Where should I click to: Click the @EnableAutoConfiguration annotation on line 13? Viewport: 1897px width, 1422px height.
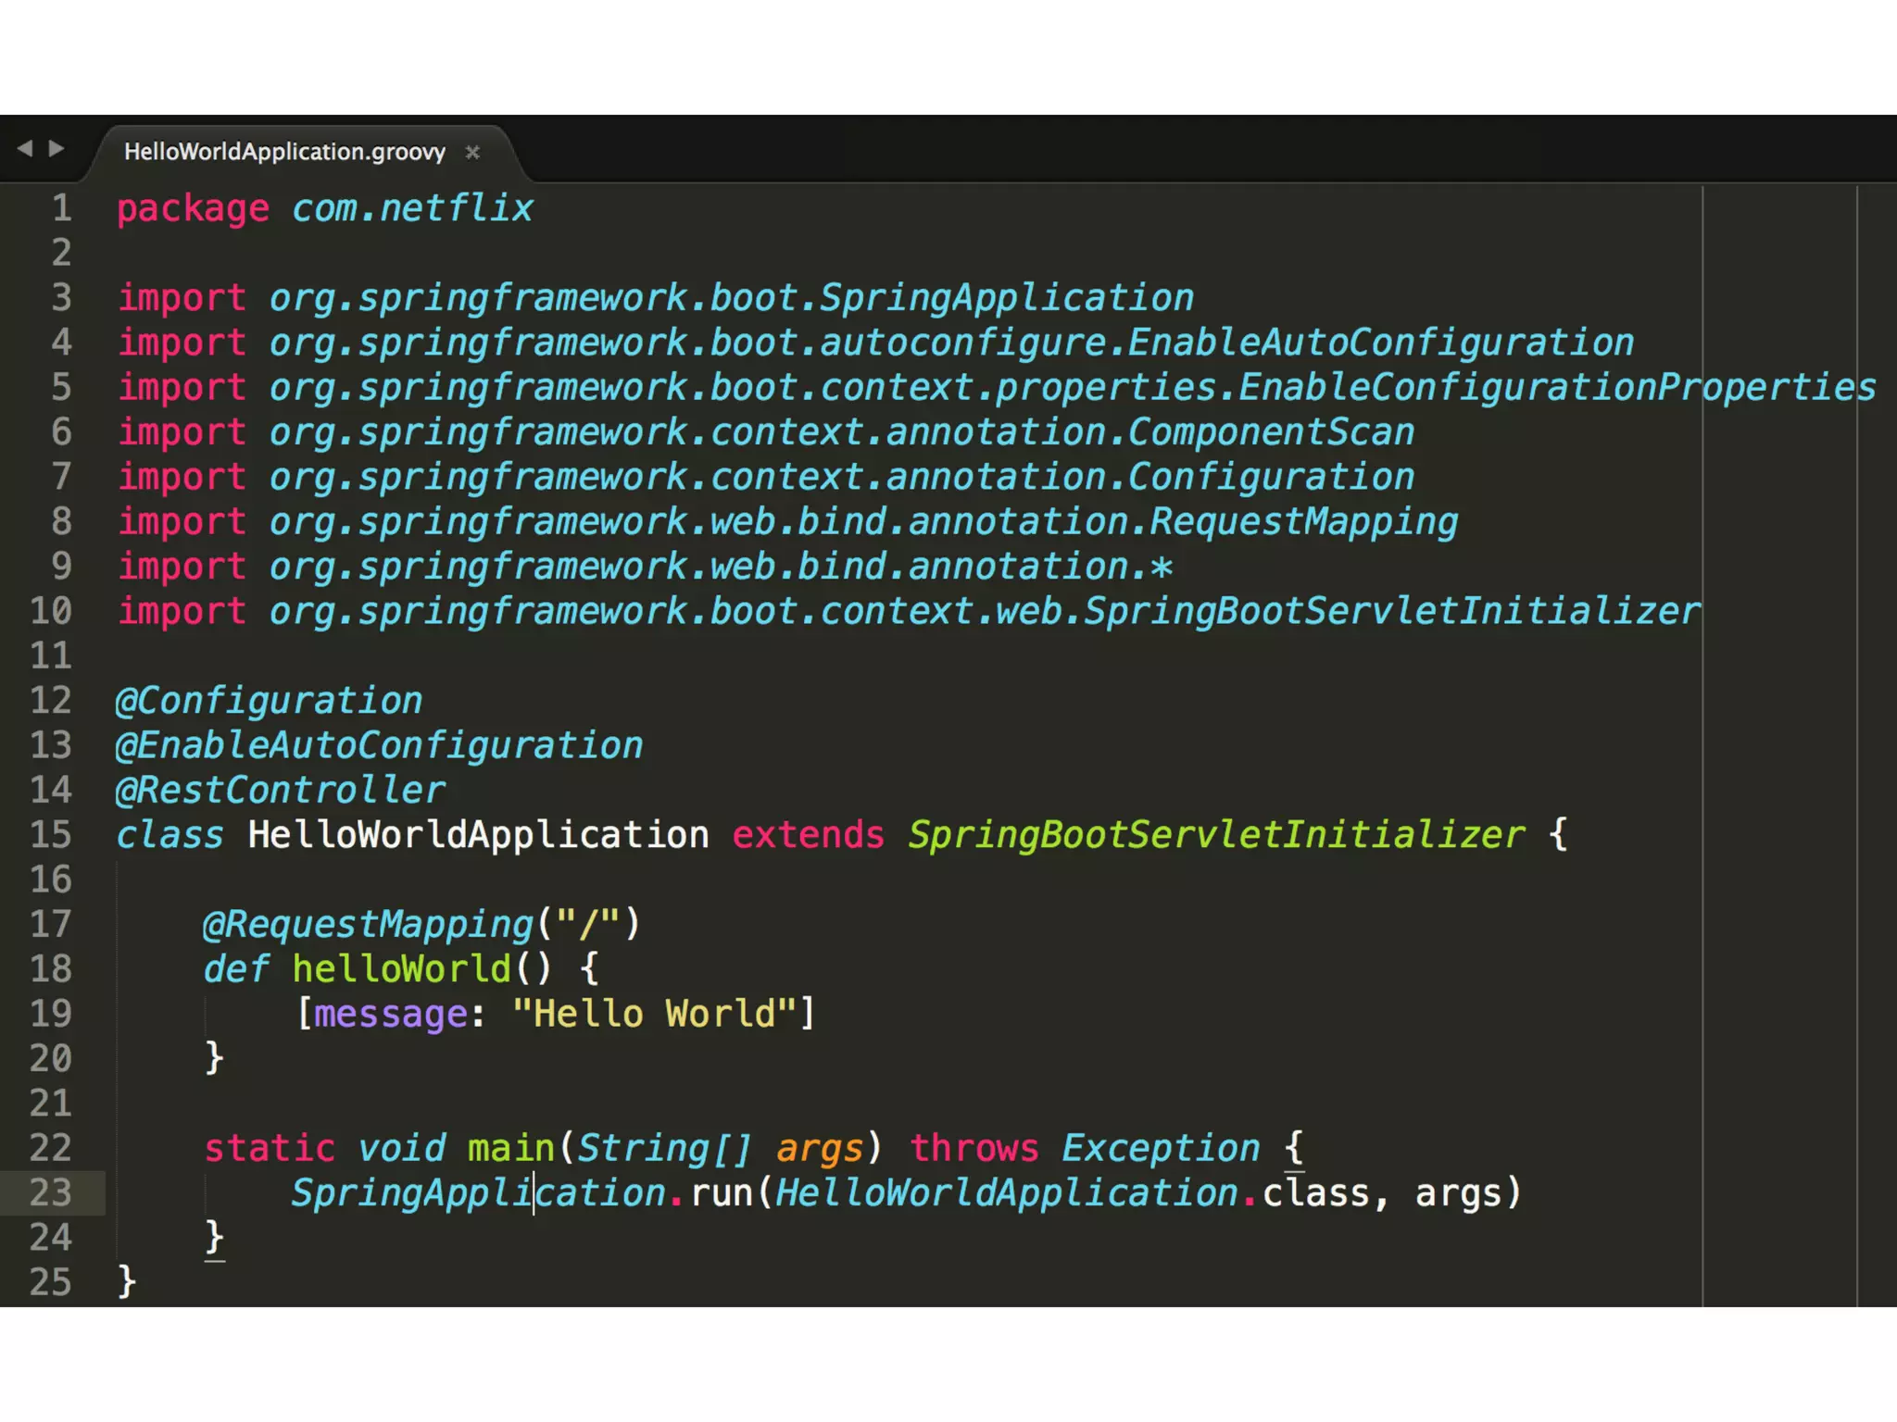(379, 746)
